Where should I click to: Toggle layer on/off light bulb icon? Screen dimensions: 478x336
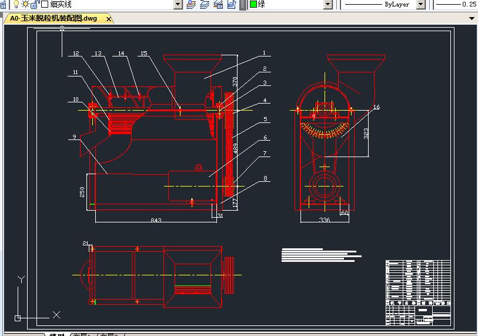[x=16, y=4]
